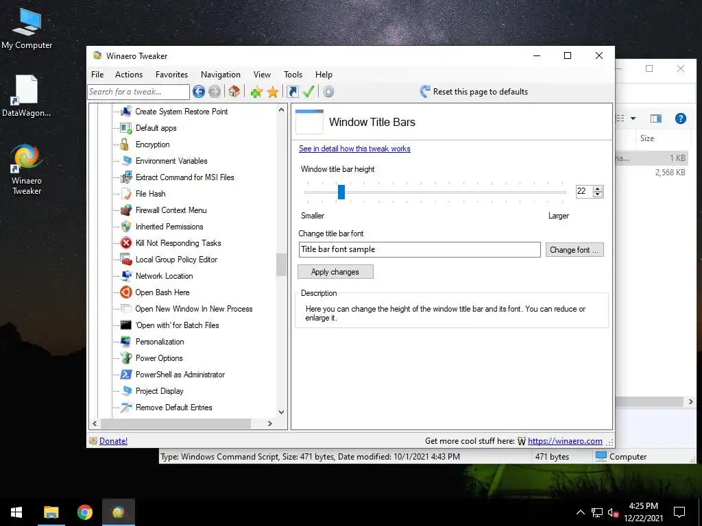Click the Title bar font sample field
This screenshot has height=526, width=702.
[420, 249]
